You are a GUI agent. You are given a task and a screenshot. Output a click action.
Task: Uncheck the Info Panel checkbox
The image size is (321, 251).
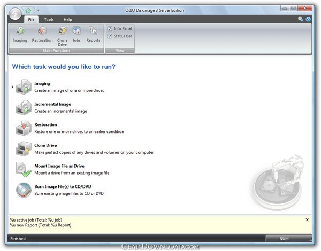pyautogui.click(x=110, y=29)
